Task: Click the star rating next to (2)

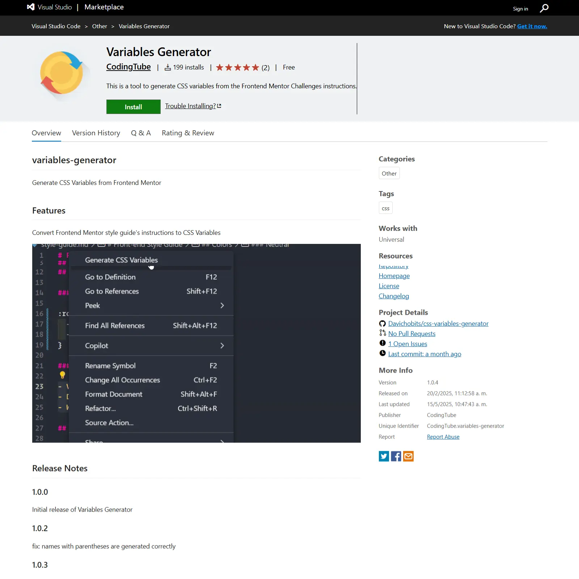Action: click(238, 67)
